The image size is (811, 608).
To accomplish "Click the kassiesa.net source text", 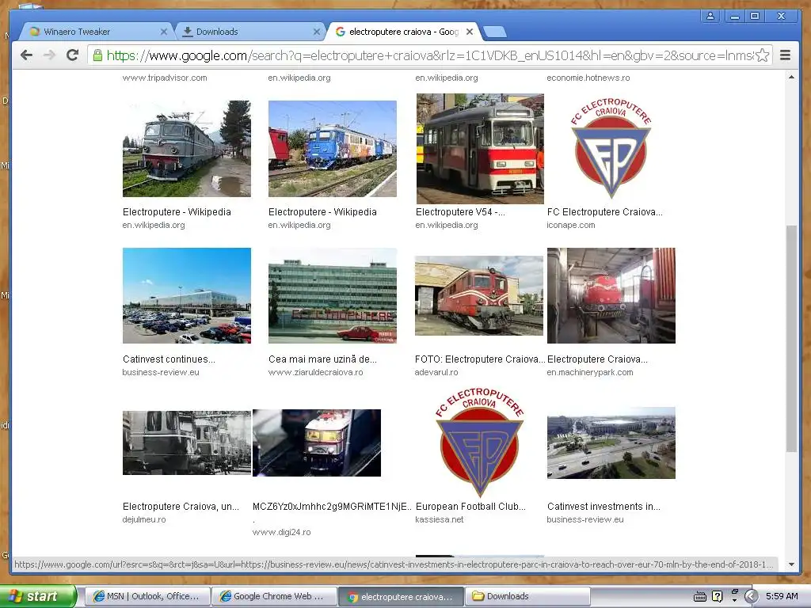I will pyautogui.click(x=439, y=519).
